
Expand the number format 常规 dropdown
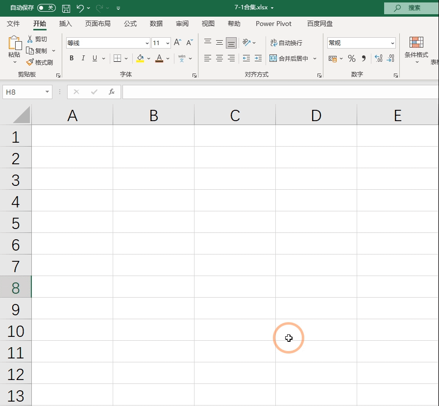point(392,43)
